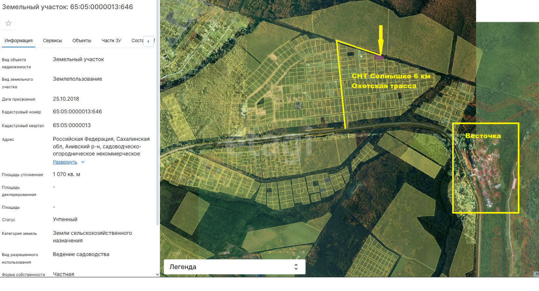539x291 pixels.
Task: Click the info panel vertical scrollbar
Action: click(x=158, y=114)
